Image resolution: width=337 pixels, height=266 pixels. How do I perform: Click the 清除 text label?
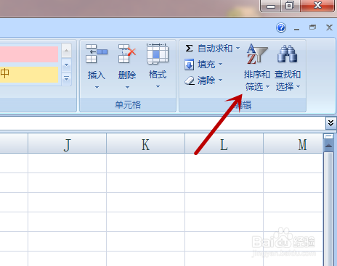click(x=206, y=80)
